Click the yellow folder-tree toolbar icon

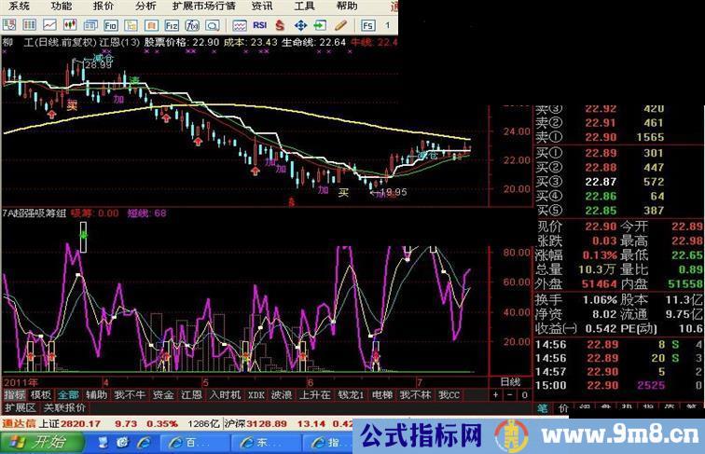[131, 25]
